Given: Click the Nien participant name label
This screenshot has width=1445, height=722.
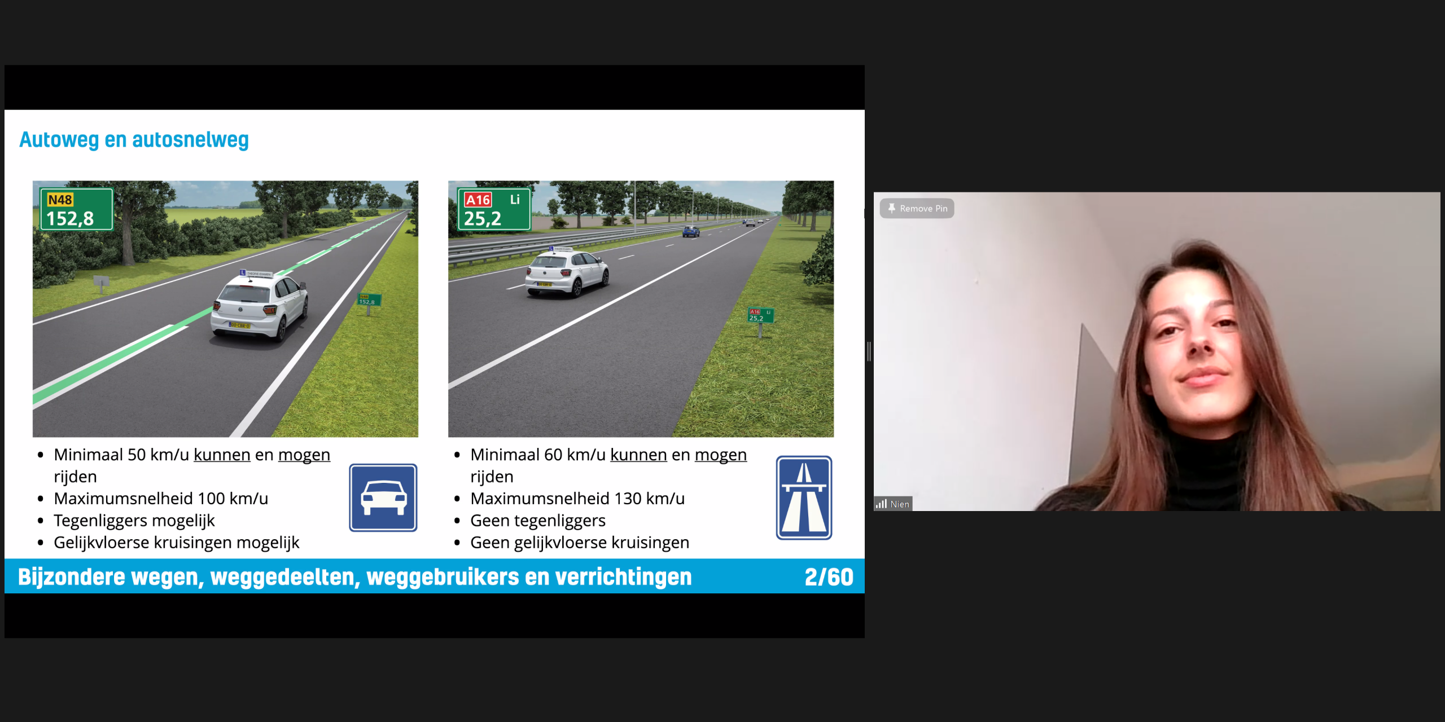Looking at the screenshot, I should click(900, 504).
